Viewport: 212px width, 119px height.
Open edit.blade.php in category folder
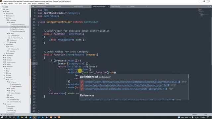pyautogui.click(x=16, y=84)
